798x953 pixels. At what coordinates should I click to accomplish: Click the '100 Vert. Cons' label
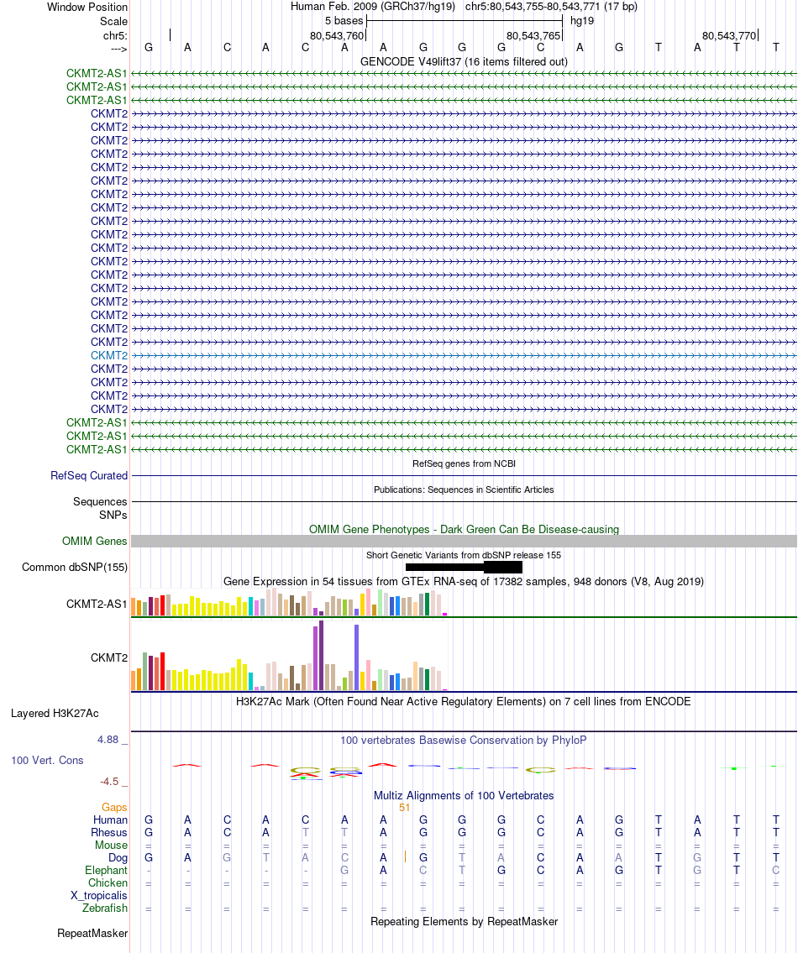coord(47,761)
